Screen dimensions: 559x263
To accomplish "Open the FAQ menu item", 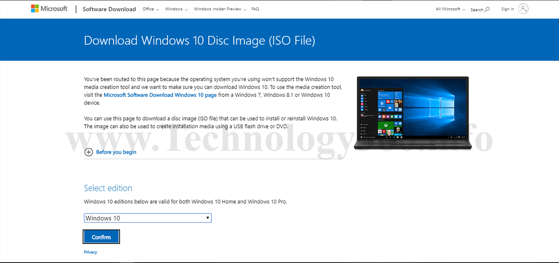I will click(x=255, y=9).
